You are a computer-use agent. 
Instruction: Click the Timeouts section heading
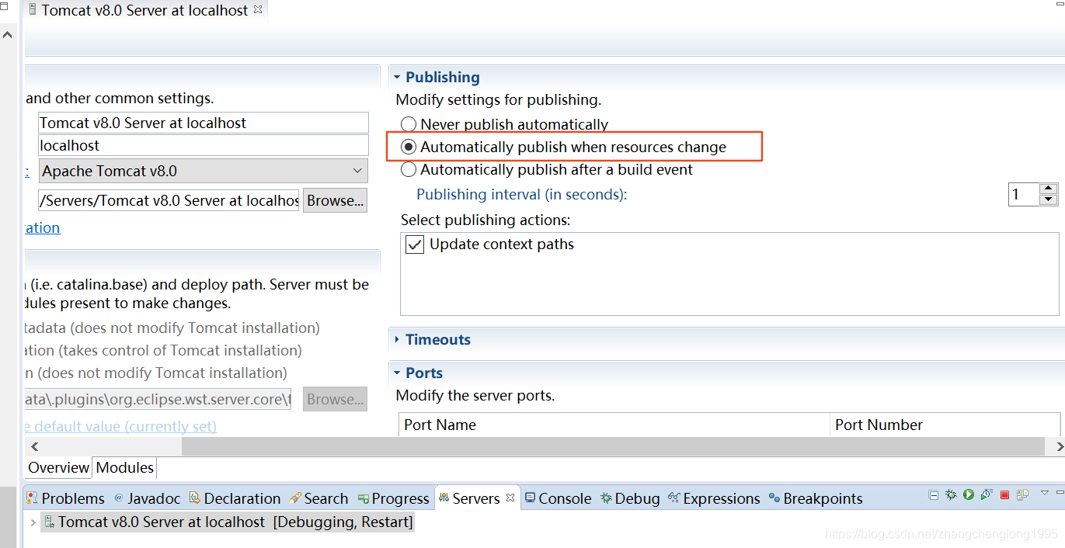pos(438,339)
